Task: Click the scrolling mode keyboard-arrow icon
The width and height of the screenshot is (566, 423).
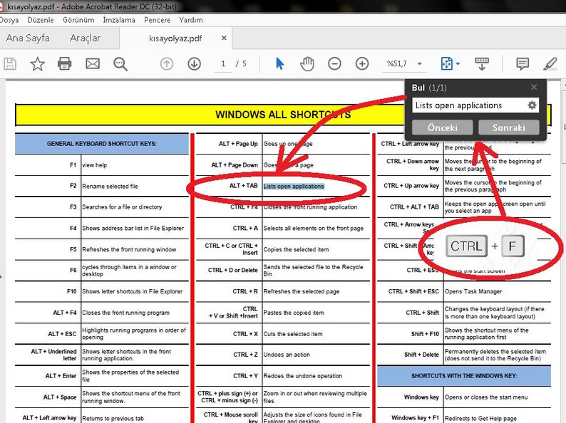Action: 482,64
